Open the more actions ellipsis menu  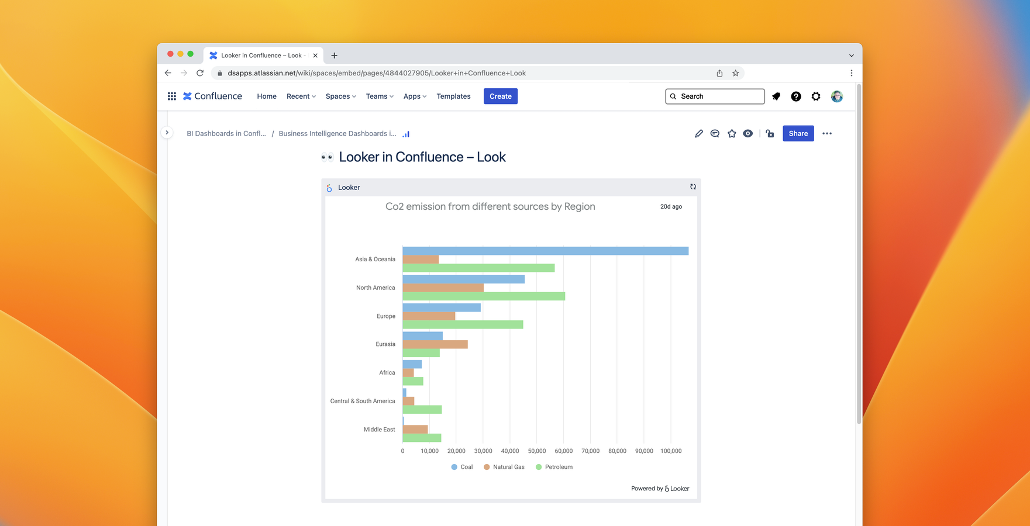point(827,134)
